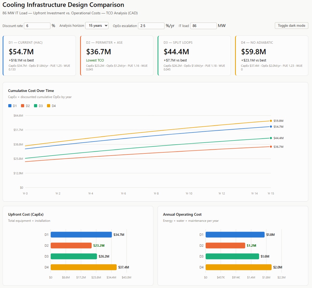Click the OpEx escalation input field
312x288 pixels.
click(x=151, y=26)
